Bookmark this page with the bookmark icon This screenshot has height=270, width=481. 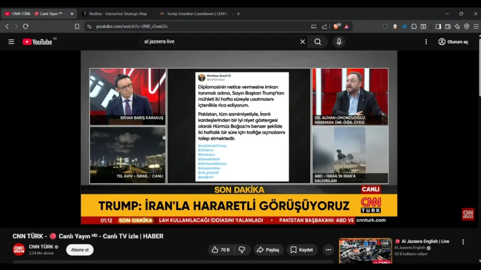pos(77,27)
